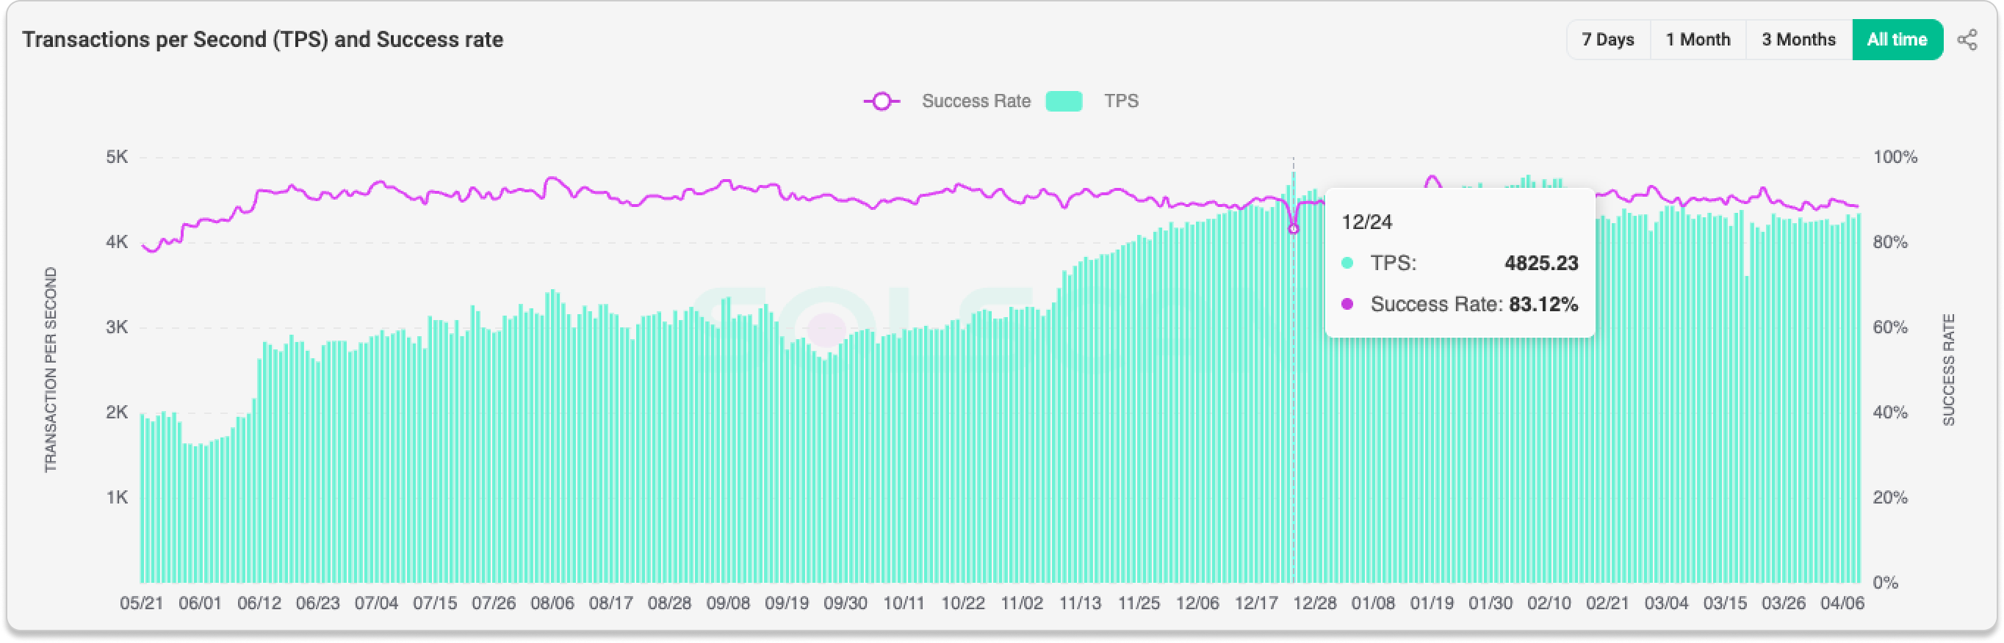Toggle the TPS series legend label
Image resolution: width=2004 pixels, height=643 pixels.
1121,101
